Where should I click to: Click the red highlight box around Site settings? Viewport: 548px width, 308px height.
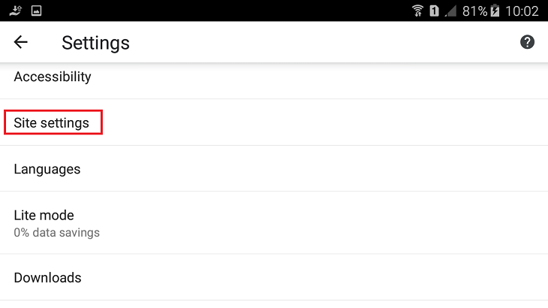[x=53, y=122]
